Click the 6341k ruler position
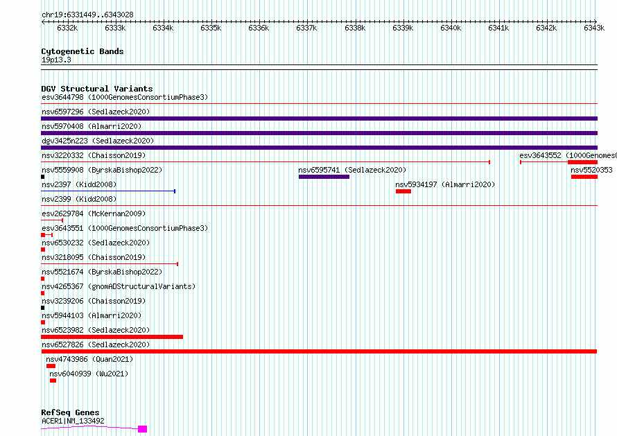The height and width of the screenshot is (436, 617). (498, 28)
